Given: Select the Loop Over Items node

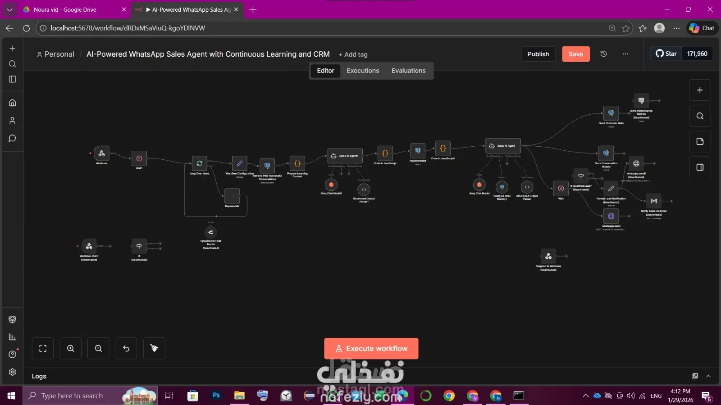Looking at the screenshot, I should [x=199, y=163].
